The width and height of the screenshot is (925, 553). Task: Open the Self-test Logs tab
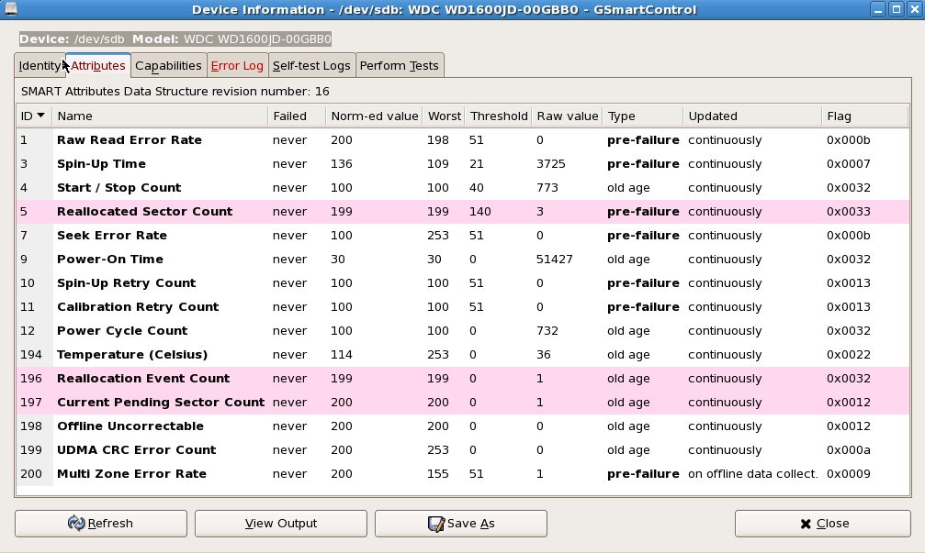[x=311, y=65]
